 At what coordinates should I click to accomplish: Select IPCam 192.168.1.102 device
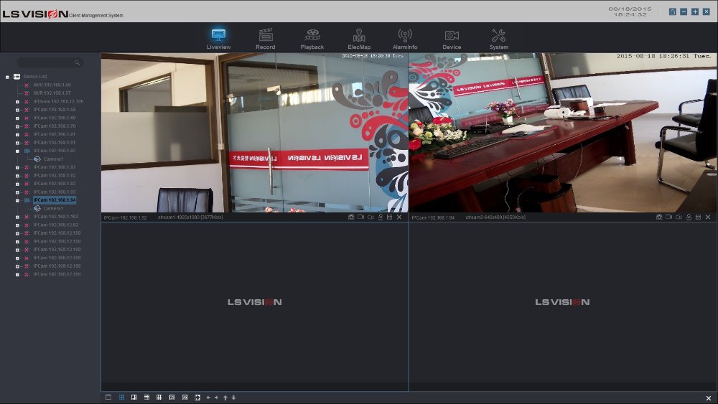55,217
